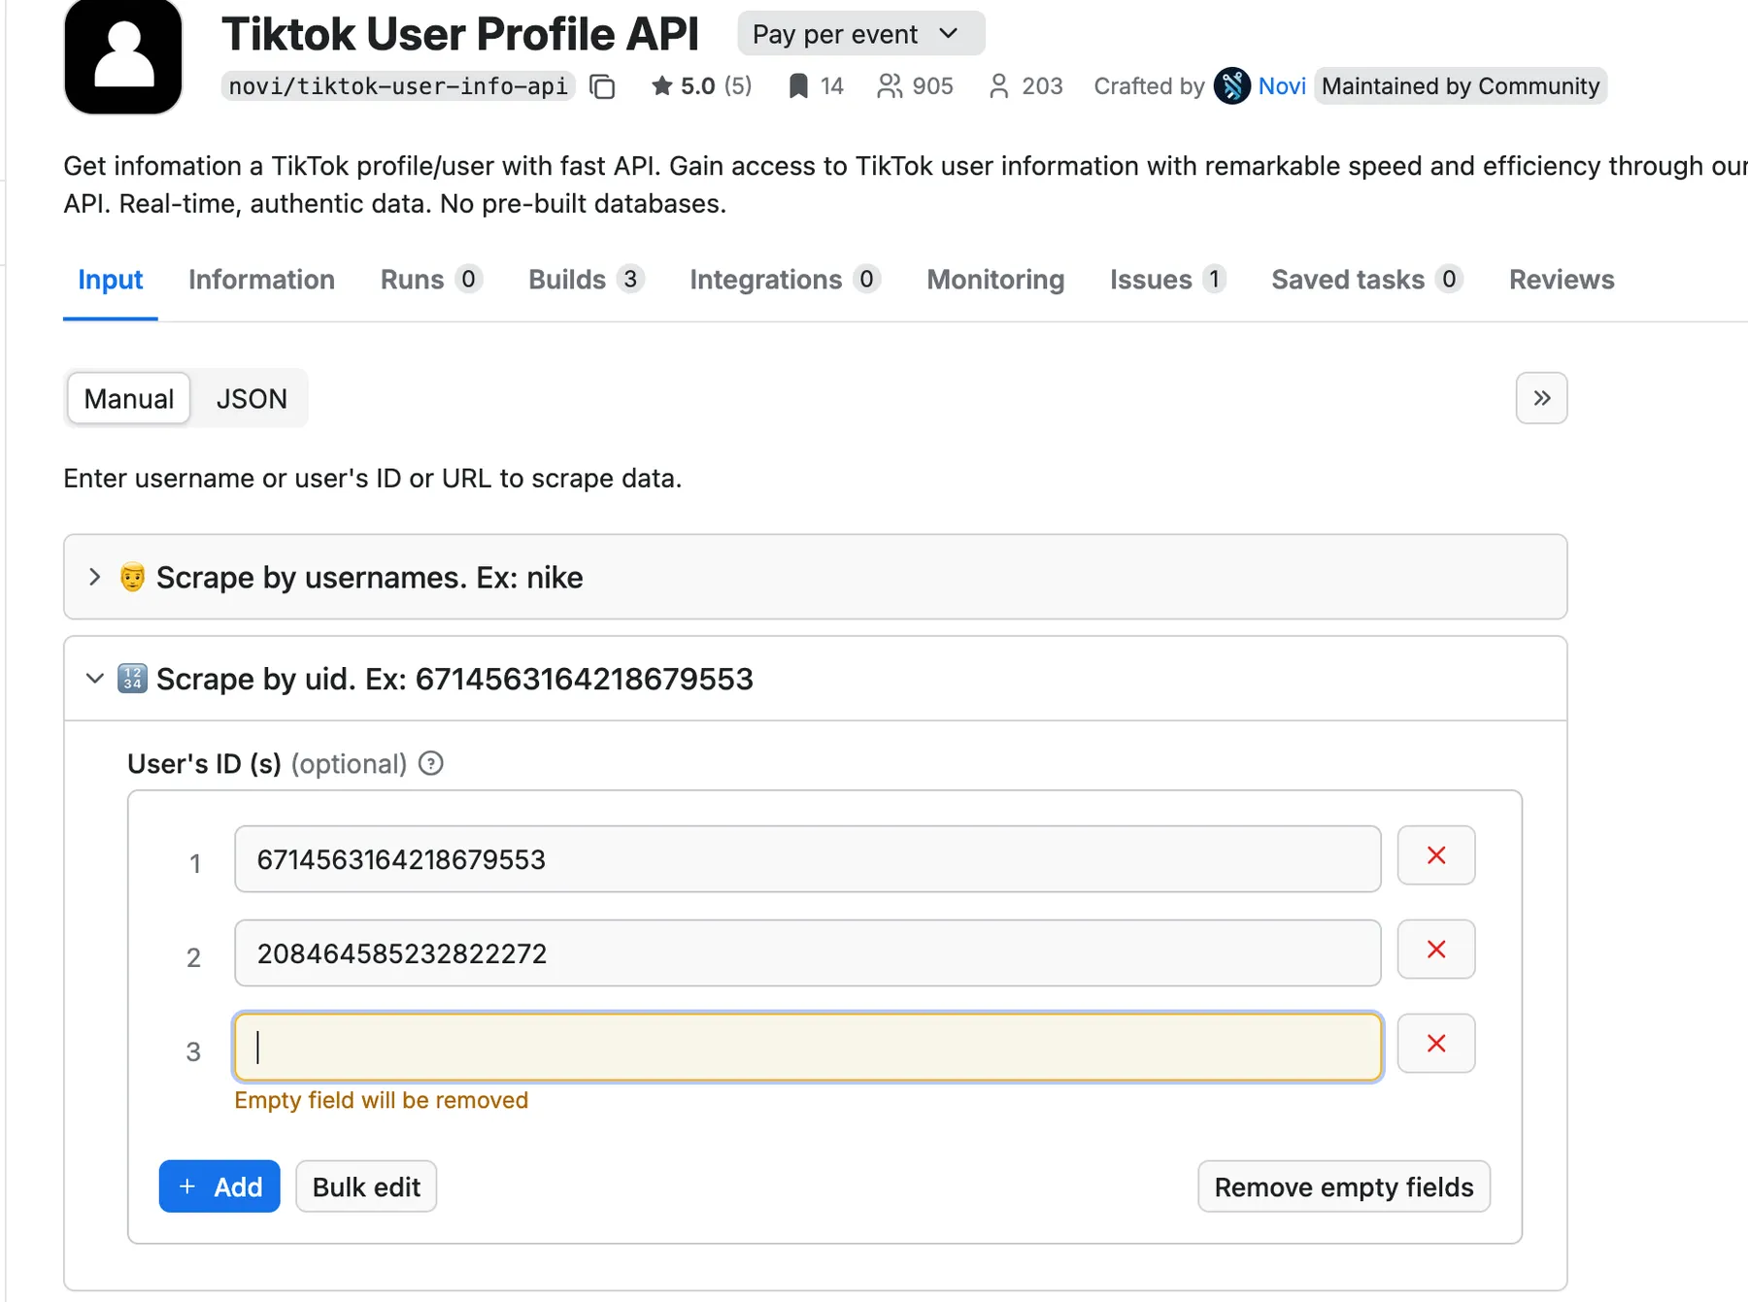1748x1302 pixels.
Task: Open the Information tab
Action: [261, 280]
